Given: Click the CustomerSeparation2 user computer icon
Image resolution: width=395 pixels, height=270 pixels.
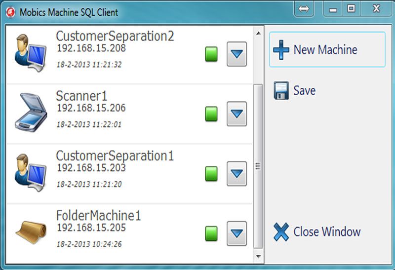Looking at the screenshot, I should click(30, 52).
